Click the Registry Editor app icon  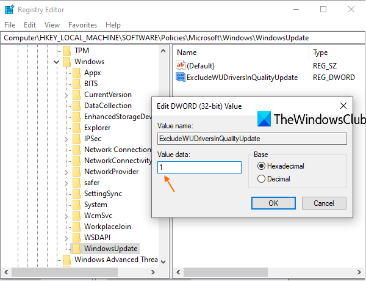coord(9,10)
